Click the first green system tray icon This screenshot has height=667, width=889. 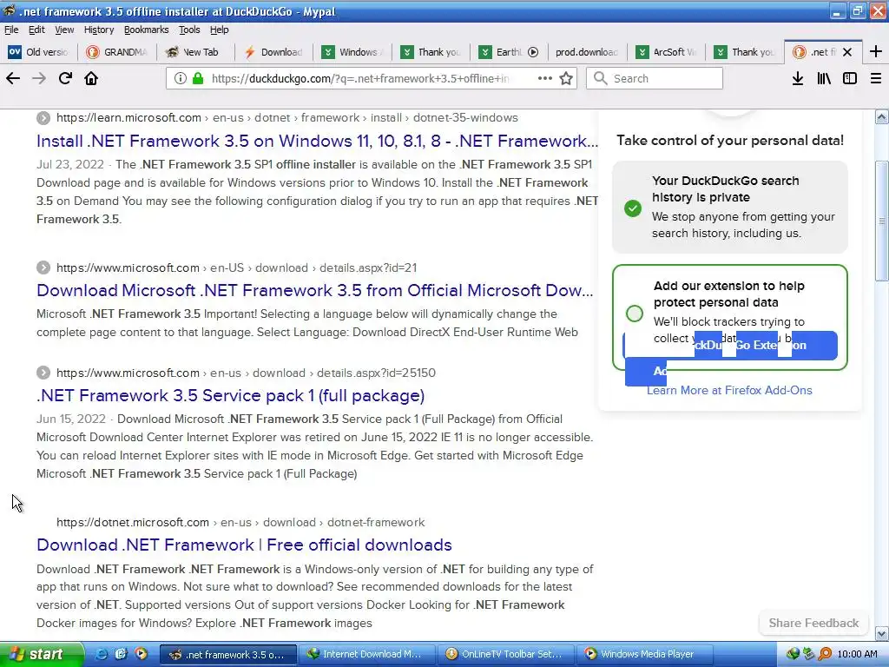point(793,654)
